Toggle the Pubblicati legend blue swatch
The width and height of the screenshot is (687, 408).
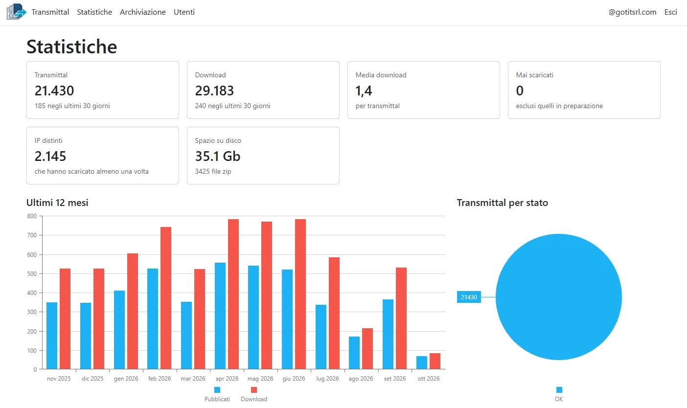[217, 390]
